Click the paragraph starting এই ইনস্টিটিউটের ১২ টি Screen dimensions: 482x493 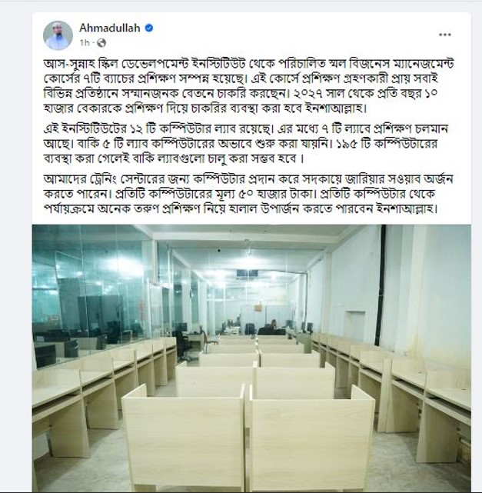[x=246, y=144]
